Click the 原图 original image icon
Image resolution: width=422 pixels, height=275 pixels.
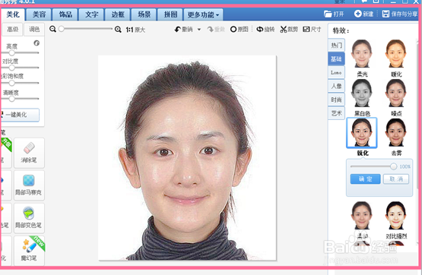coord(233,29)
